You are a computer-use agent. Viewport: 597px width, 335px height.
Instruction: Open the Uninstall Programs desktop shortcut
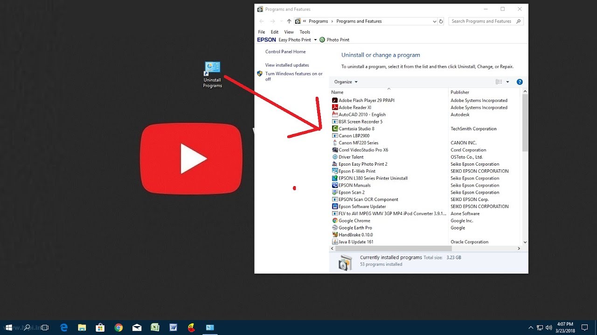[x=212, y=74]
